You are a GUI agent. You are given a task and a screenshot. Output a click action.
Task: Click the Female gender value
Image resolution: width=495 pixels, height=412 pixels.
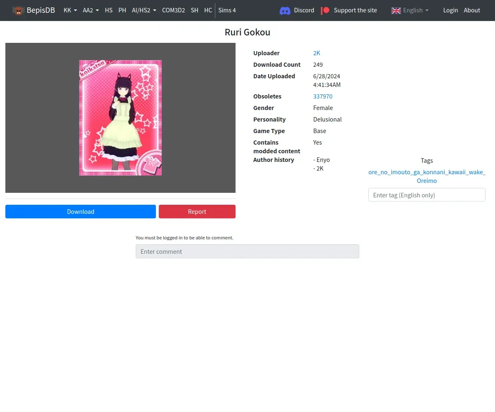point(323,108)
